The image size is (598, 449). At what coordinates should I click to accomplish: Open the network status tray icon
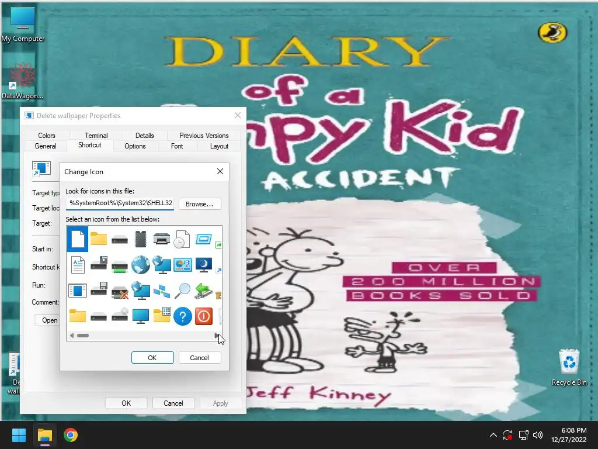[523, 435]
